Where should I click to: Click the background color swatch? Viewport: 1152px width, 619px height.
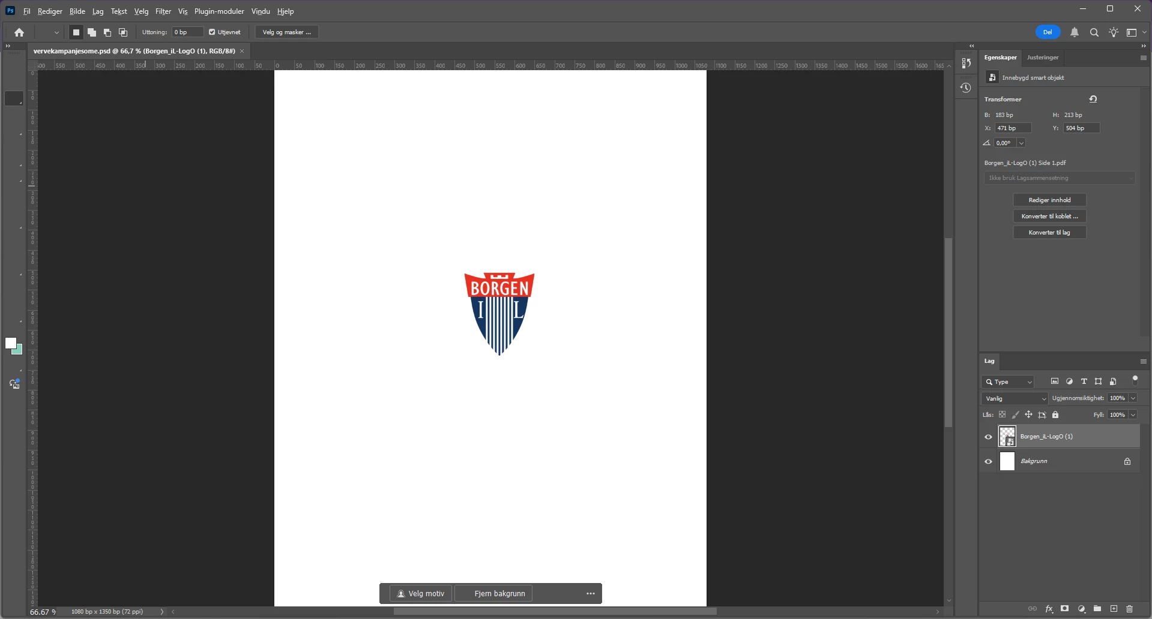(19, 350)
